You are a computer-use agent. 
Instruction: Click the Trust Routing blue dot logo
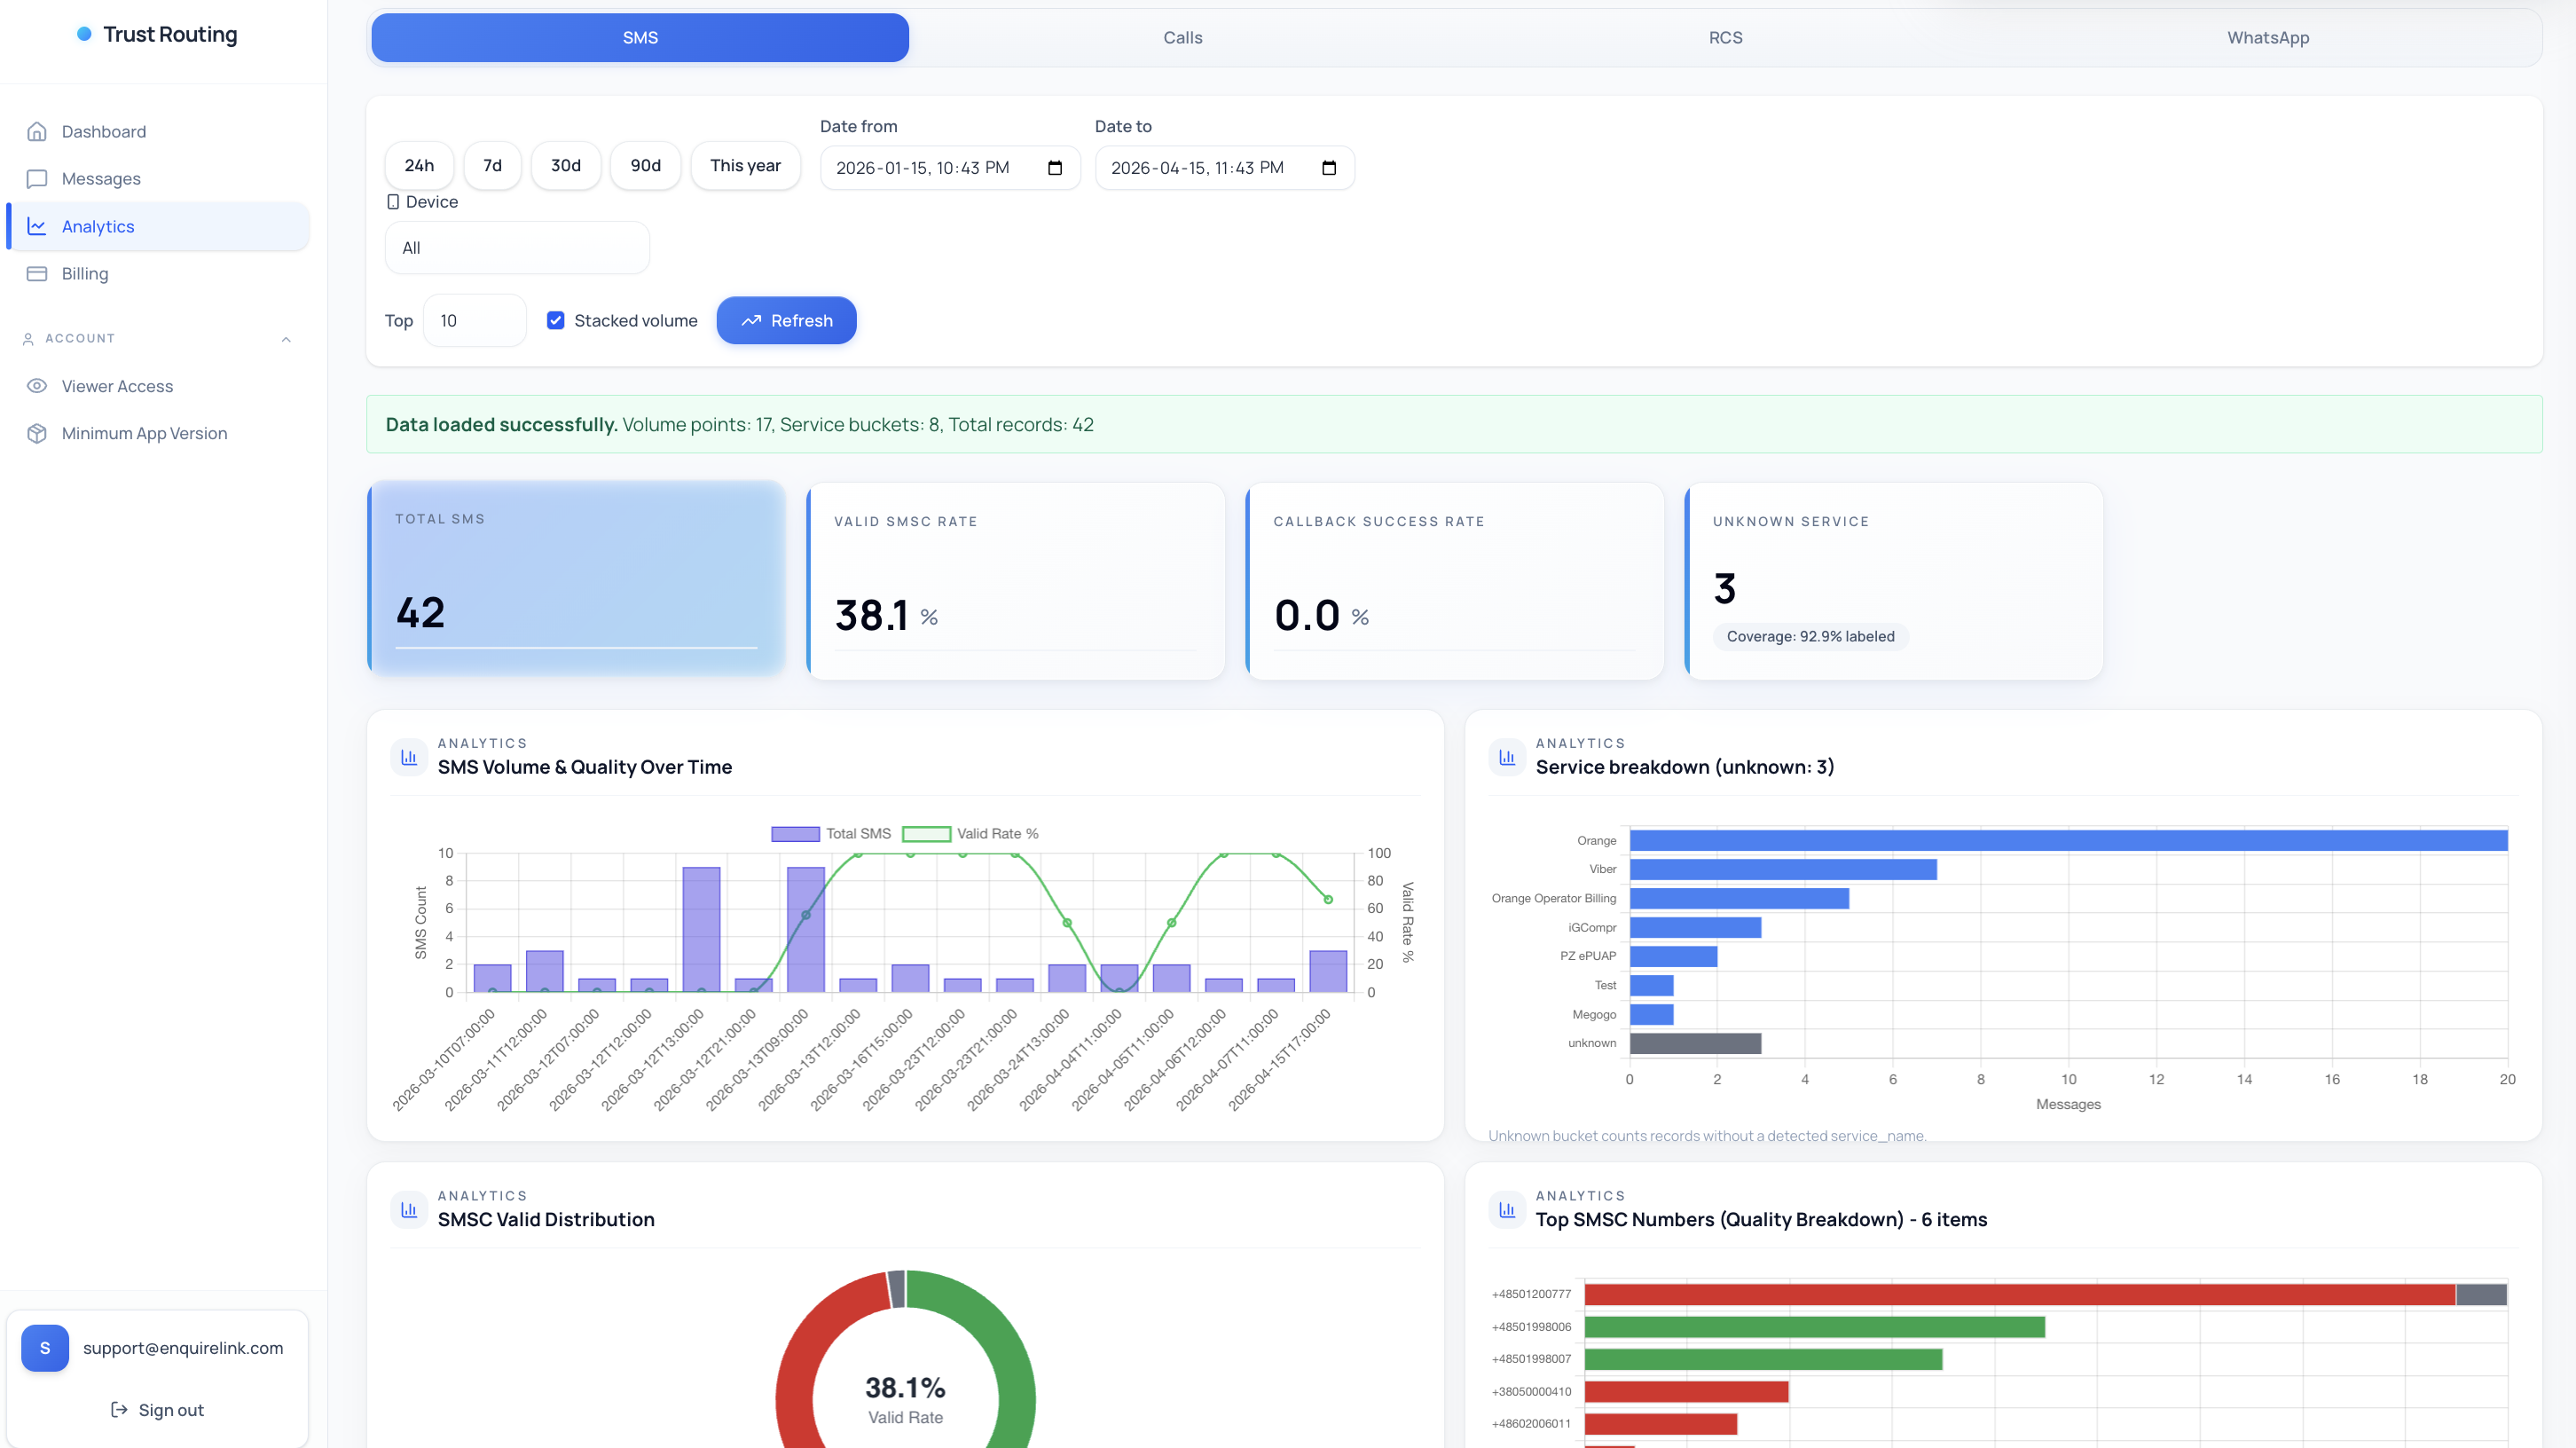[x=84, y=34]
